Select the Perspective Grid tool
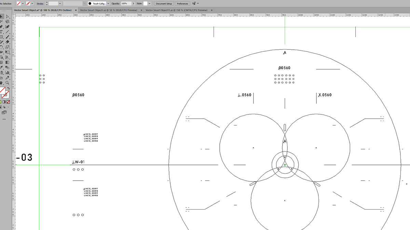 [7, 57]
